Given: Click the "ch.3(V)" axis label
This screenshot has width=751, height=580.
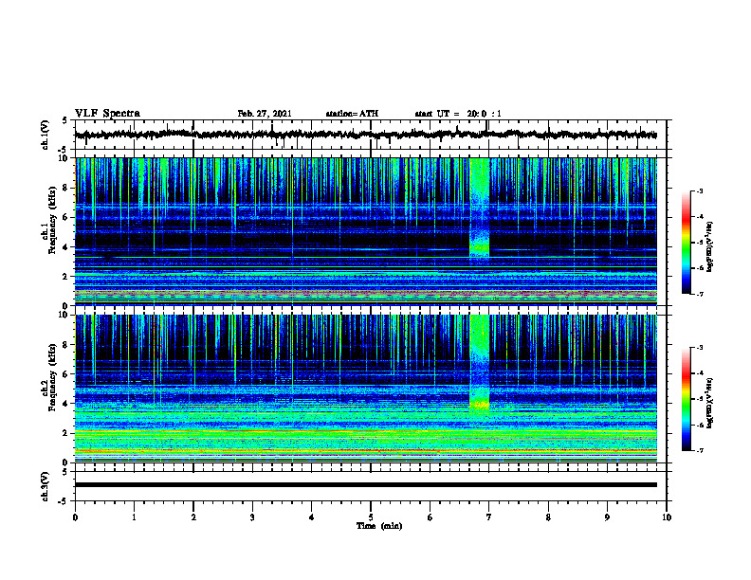Looking at the screenshot, I should (x=46, y=486).
